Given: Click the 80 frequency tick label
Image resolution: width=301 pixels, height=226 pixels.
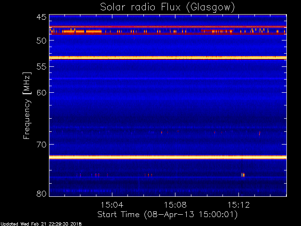Looking at the screenshot, I should [41, 194].
